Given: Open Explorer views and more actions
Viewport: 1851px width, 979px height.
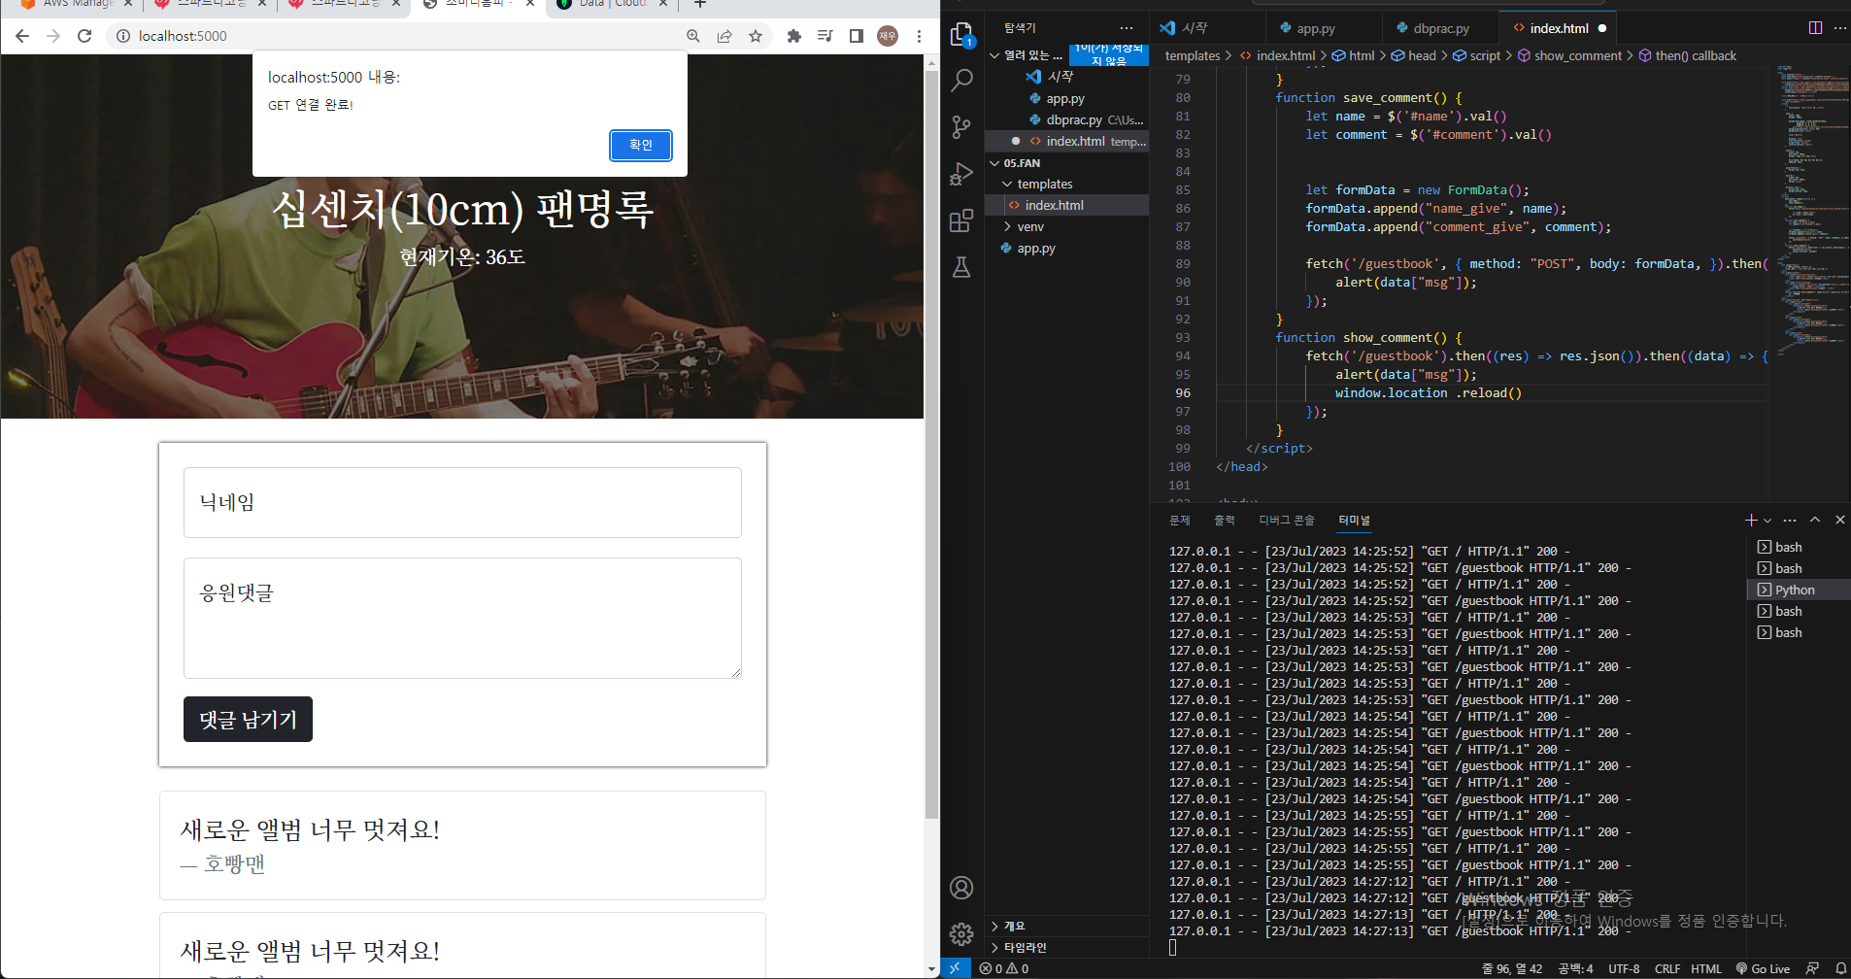Looking at the screenshot, I should (1127, 28).
